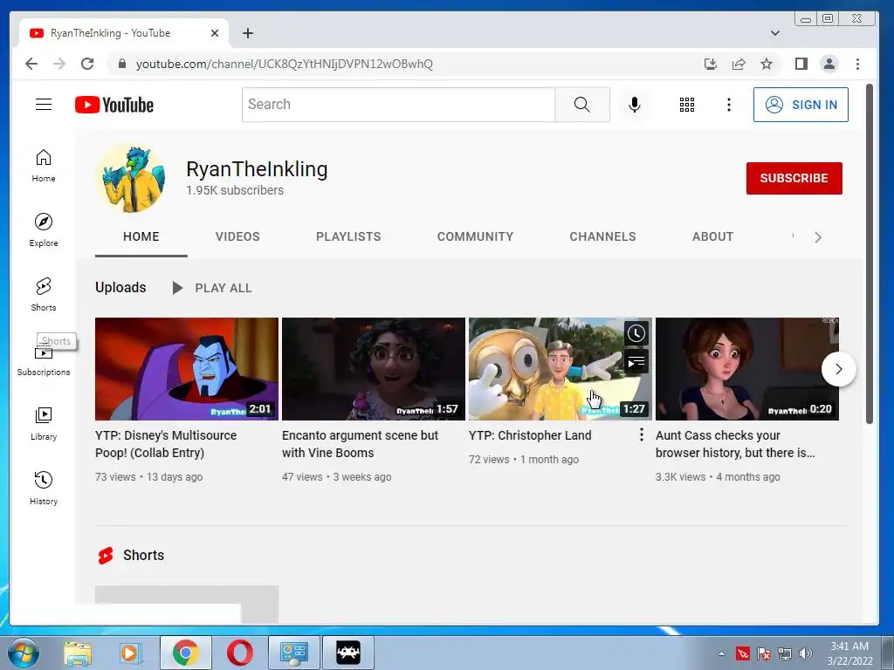Click the Disney's Multisource Poop video thumbnail
Viewport: 894px width, 670px height.
coord(187,369)
